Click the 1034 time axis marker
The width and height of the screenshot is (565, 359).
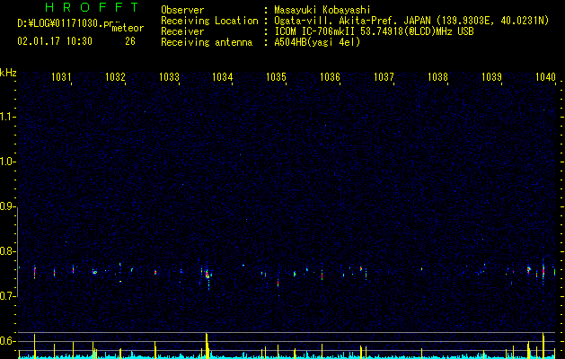click(x=223, y=76)
